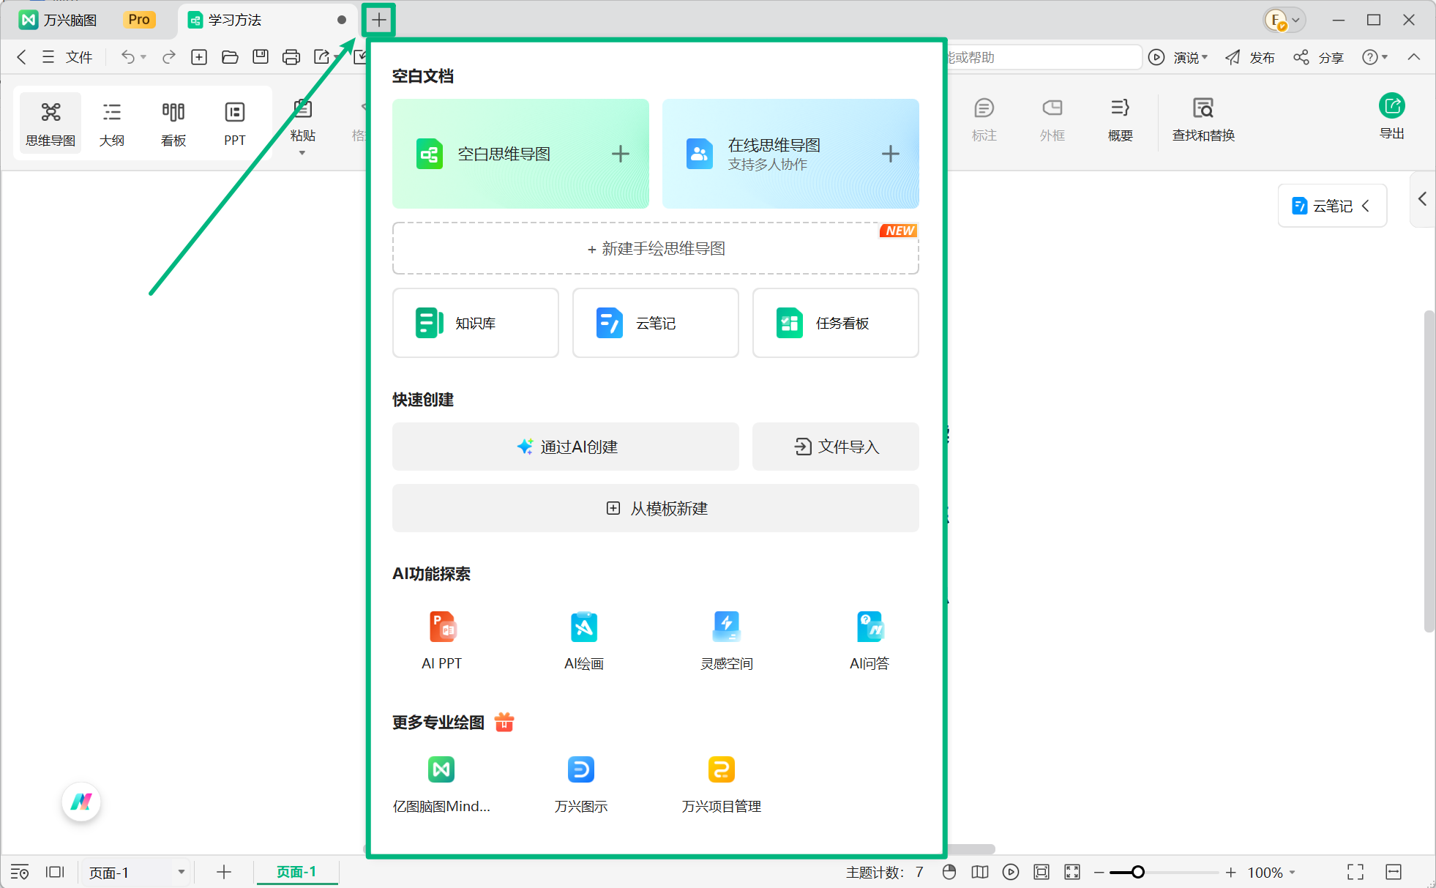Click the undo icon
This screenshot has width=1436, height=888.
tap(128, 57)
